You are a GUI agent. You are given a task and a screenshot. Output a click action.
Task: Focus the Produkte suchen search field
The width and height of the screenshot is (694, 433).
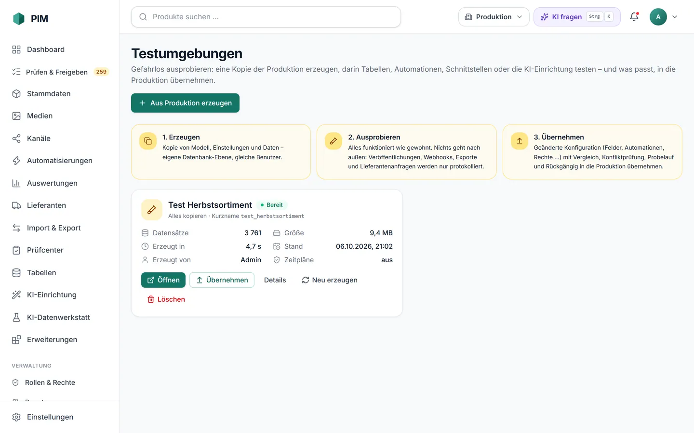pos(266,17)
